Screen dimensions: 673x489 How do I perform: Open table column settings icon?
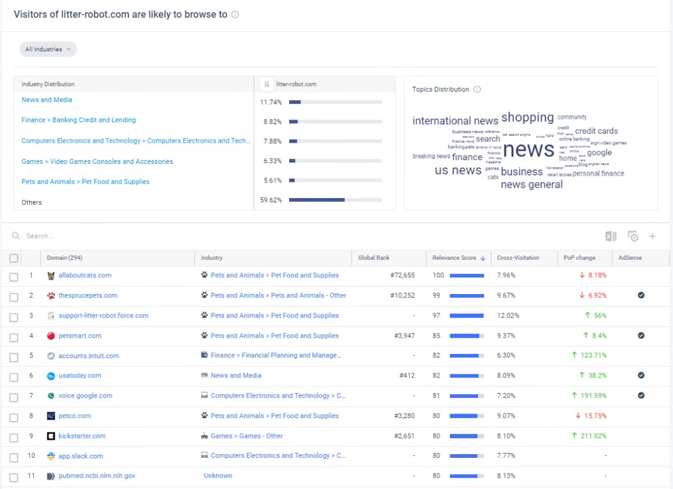point(632,236)
